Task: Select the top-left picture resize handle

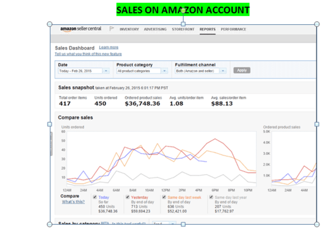Action: coord(50,24)
